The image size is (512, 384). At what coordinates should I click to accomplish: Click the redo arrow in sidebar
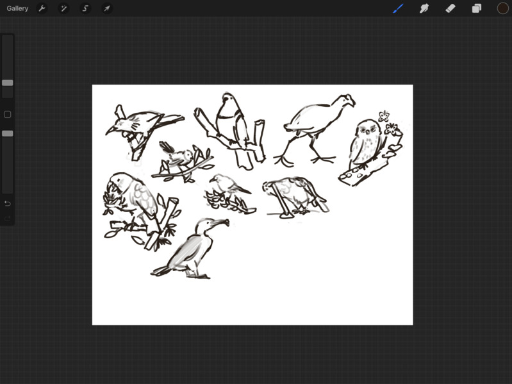coord(8,218)
